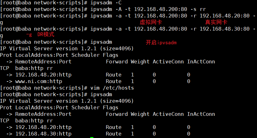Click the vim /etc/hosts command
This screenshot has height=138, width=257.
112,88
